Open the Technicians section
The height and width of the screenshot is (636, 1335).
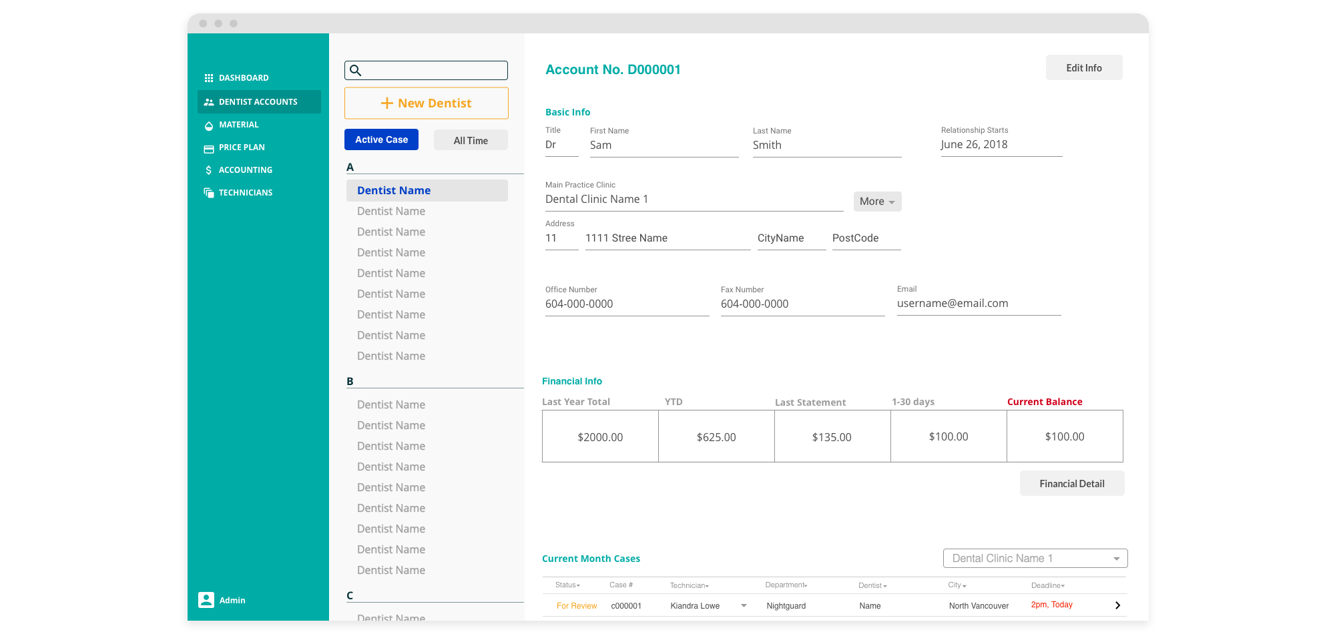coord(246,192)
